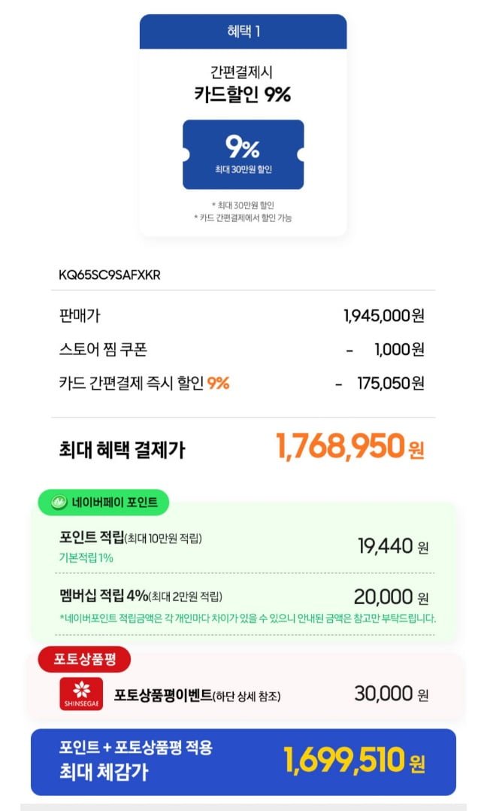
Task: Click the 카드할인 9% headline
Action: coord(243,95)
